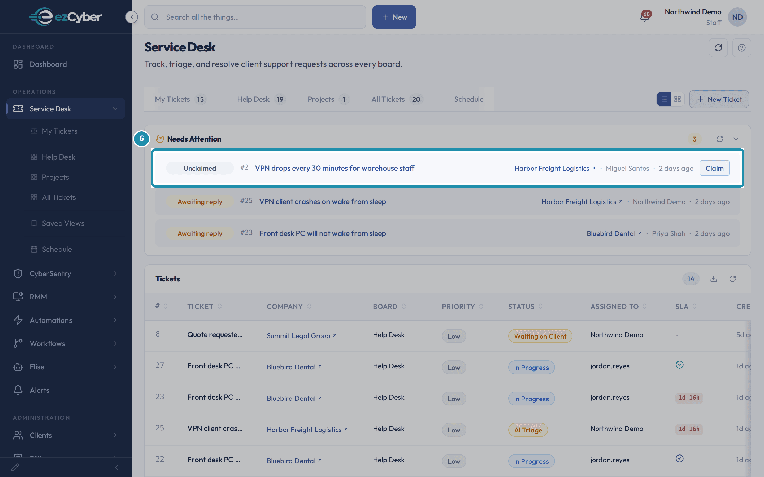Click the edit pencil at sidebar bottom
The image size is (764, 477).
[15, 467]
